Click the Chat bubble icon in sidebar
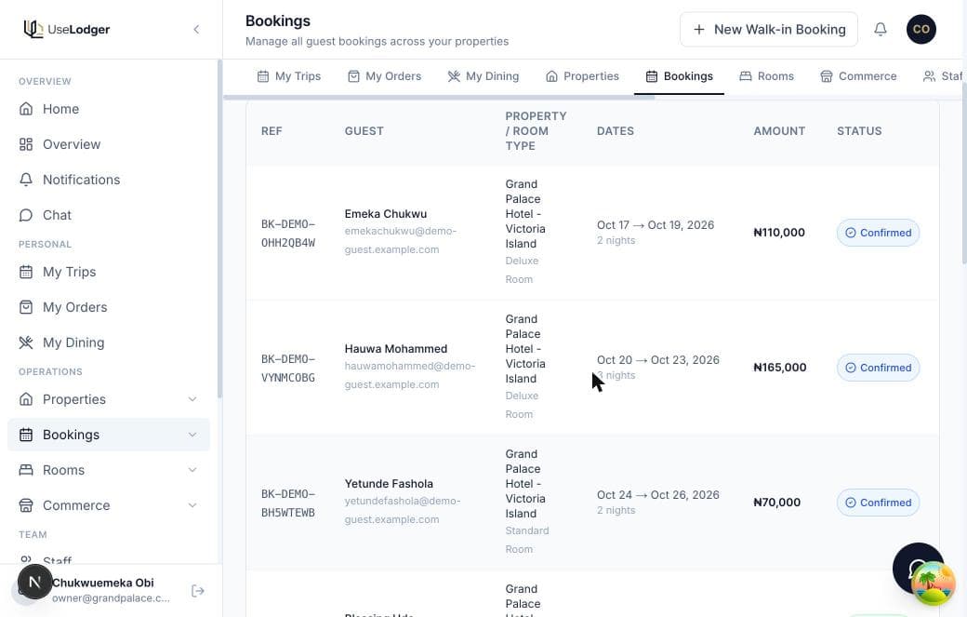967x617 pixels. point(26,215)
